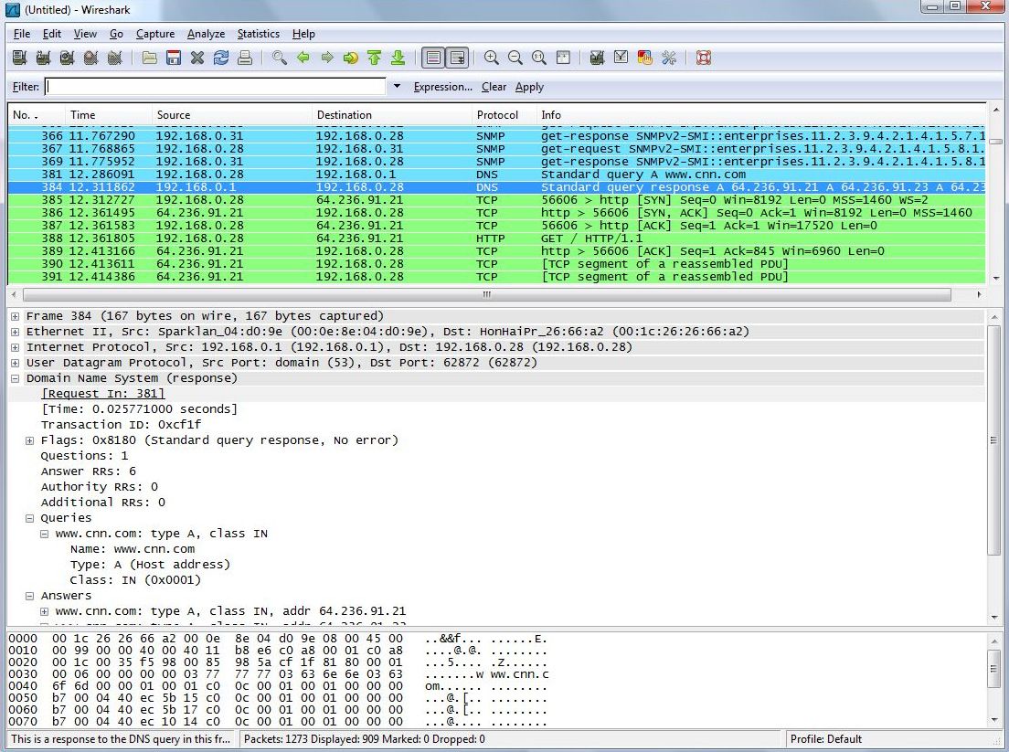Zoom in on packet text

[492, 58]
